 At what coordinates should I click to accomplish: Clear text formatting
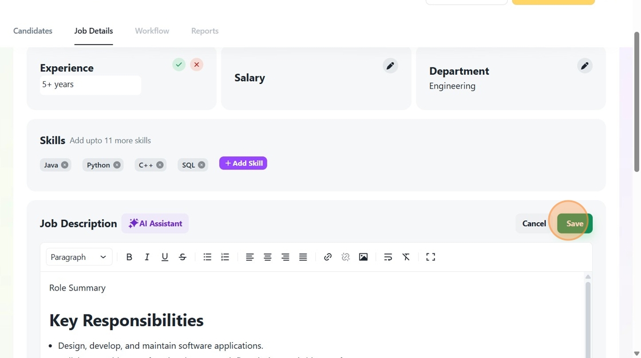click(x=406, y=257)
